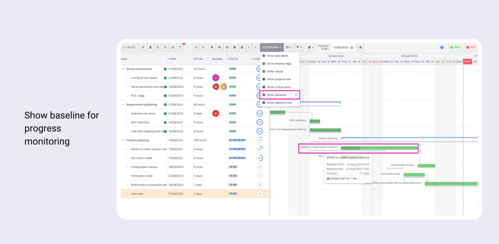Click green done checkmark beside Setup environment
The height and width of the screenshot is (244, 499).
coord(165,69)
